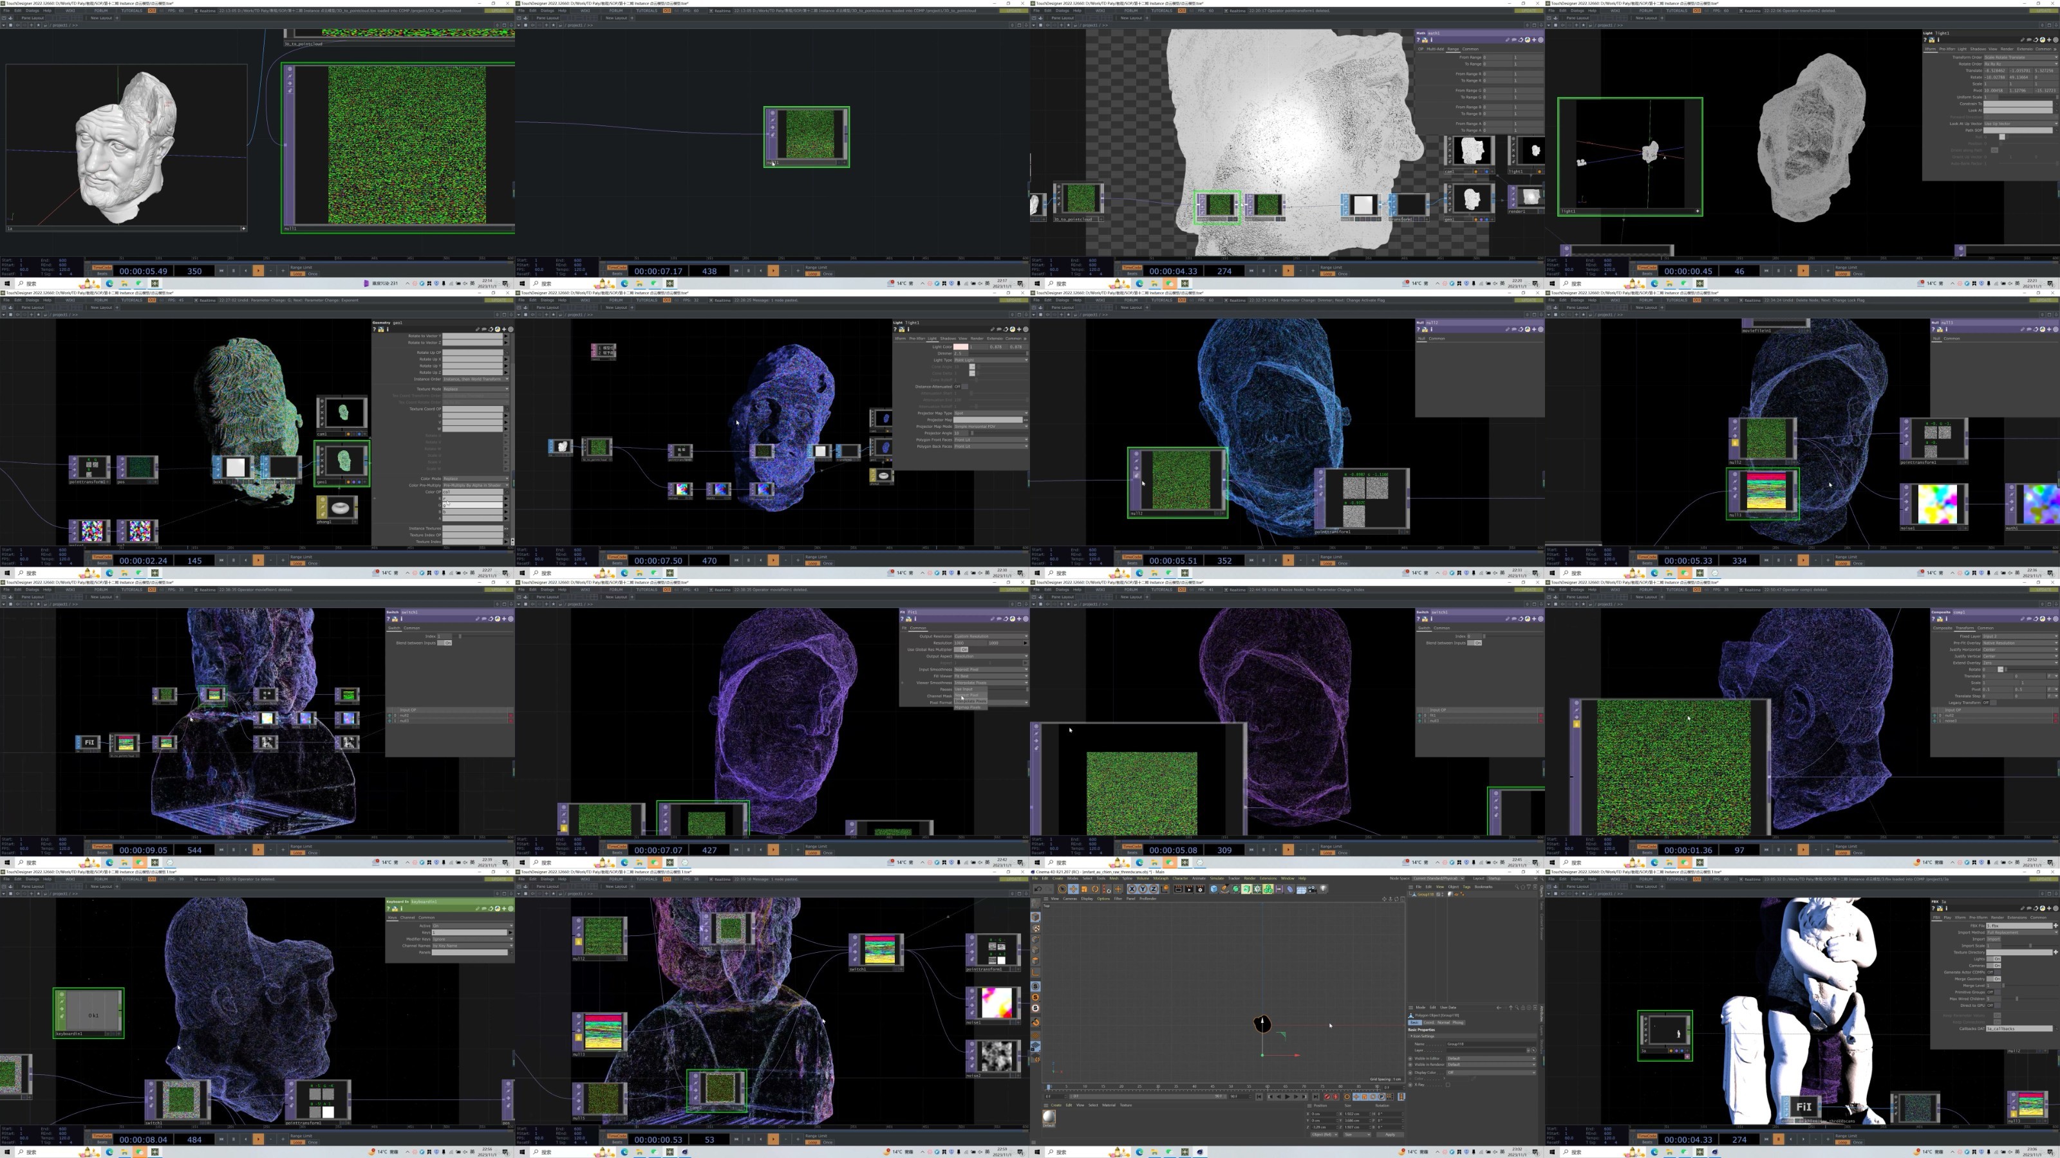Click the Apply button in Cinema 4D coordinates
Screen dimensions: 2060x1158
pyautogui.click(x=1390, y=1134)
